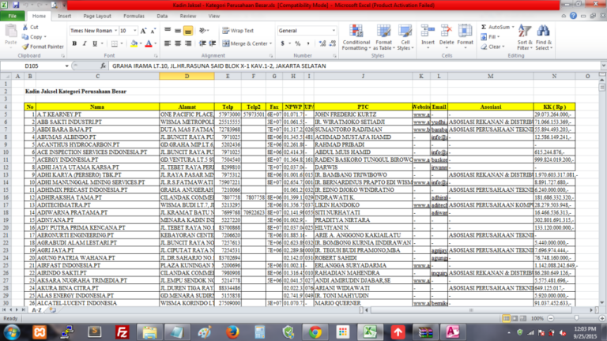Switch to the Insert ribbon tab
The height and width of the screenshot is (341, 607).
64,16
